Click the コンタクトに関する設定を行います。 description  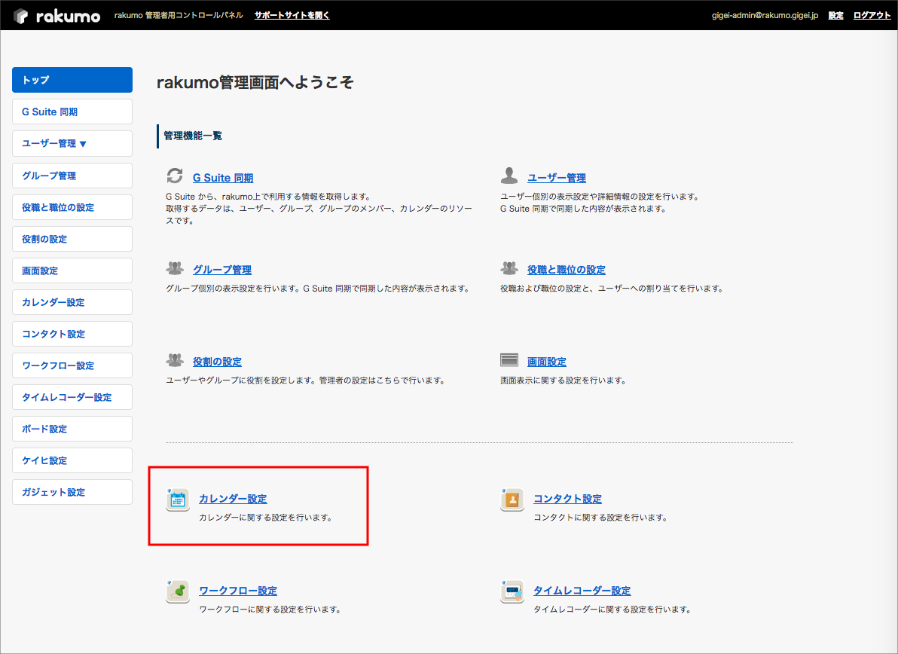coord(600,518)
